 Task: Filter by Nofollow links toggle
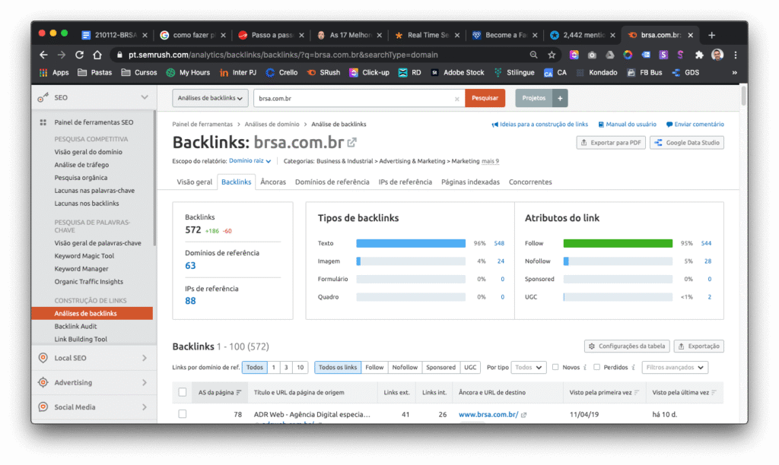[x=405, y=367]
